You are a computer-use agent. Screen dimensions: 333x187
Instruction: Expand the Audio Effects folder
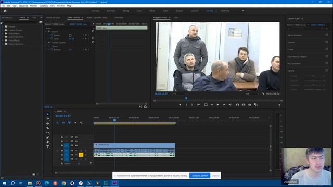click(x=3, y=33)
